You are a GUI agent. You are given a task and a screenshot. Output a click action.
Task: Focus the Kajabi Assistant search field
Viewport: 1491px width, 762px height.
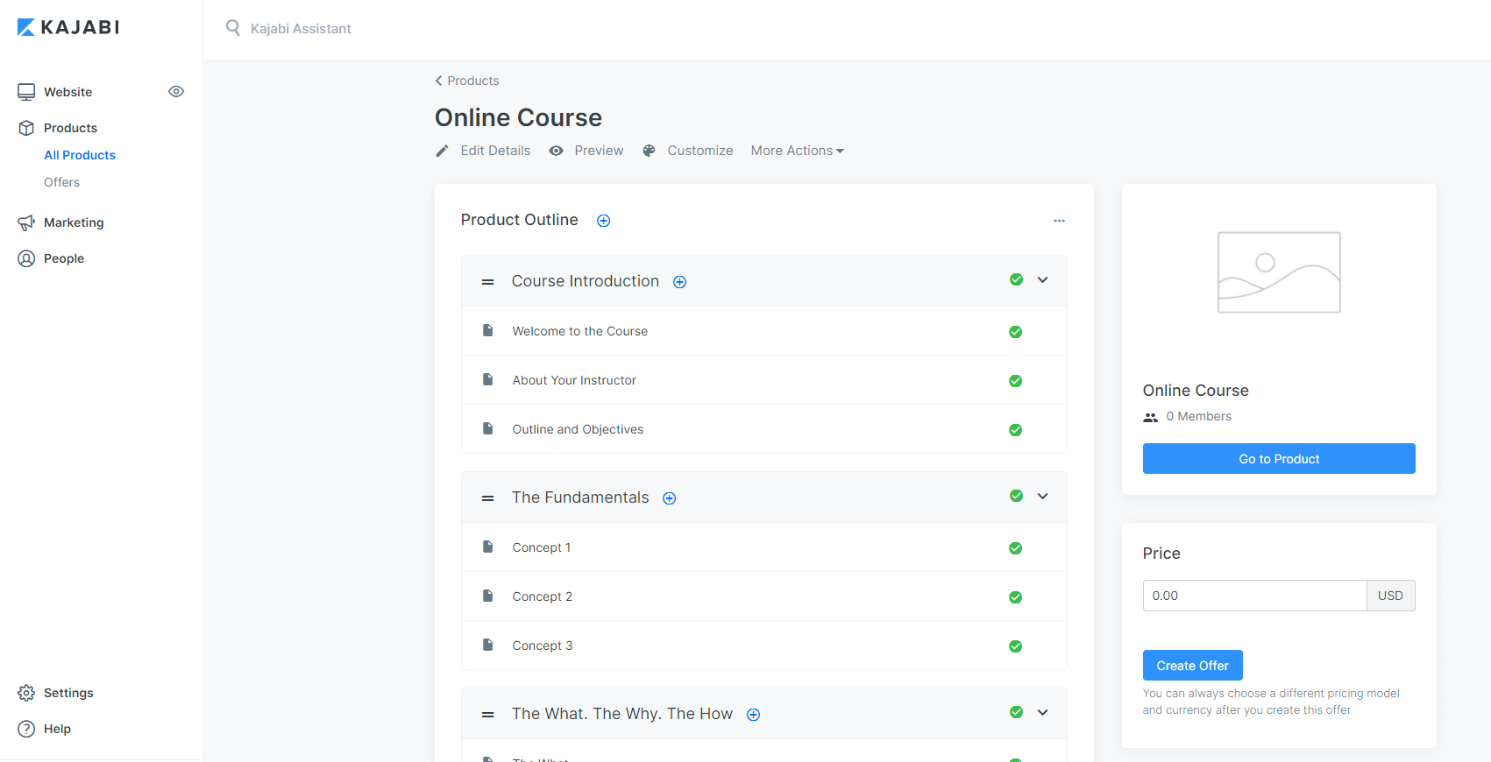tap(301, 29)
